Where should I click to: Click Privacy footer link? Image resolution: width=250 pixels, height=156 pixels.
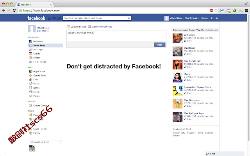(191, 133)
